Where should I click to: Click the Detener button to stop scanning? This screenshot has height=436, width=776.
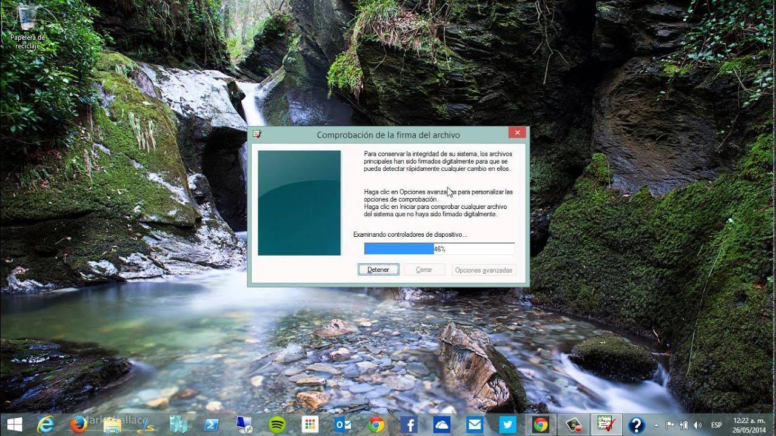(x=378, y=269)
